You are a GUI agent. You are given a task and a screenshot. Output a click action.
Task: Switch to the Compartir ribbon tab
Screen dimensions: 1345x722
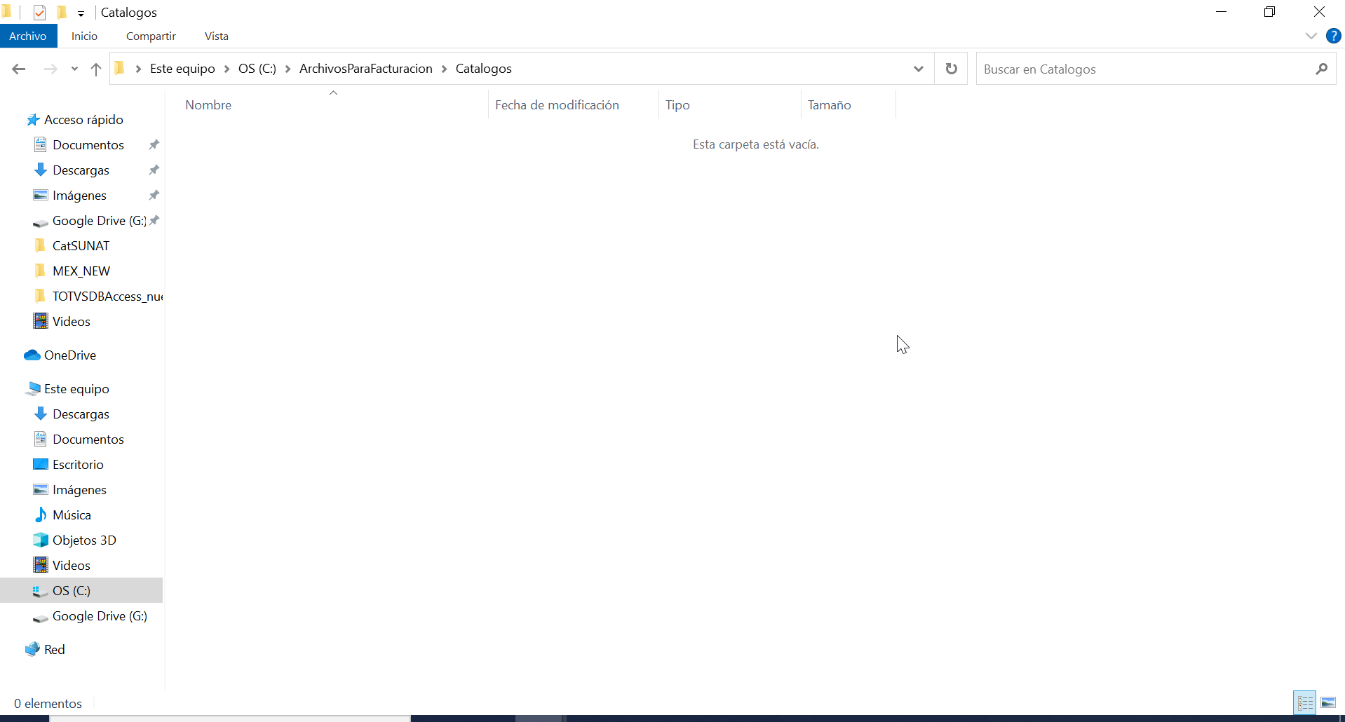[151, 36]
